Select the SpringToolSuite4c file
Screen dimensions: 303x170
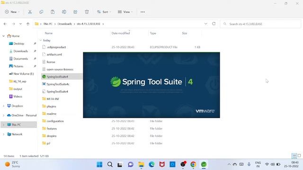58,84
